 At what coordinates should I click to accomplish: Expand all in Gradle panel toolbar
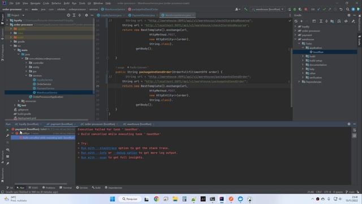(x=321, y=21)
